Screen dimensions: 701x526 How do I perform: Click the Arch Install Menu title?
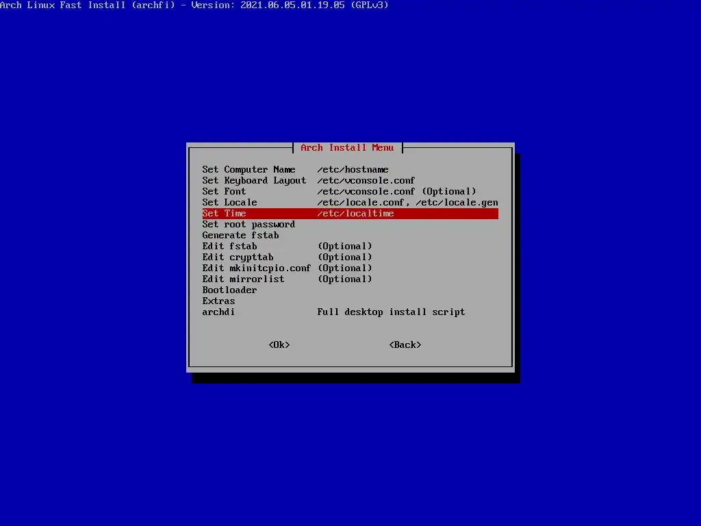347,148
